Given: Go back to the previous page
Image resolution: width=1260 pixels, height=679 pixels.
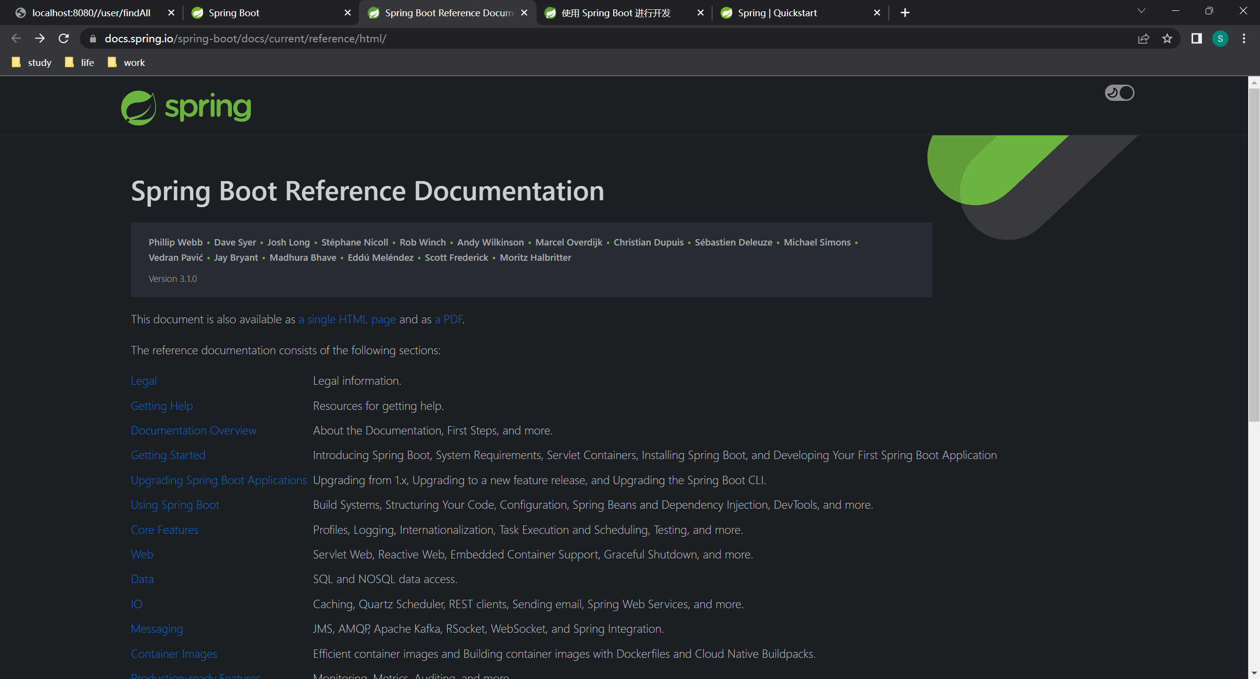Looking at the screenshot, I should pyautogui.click(x=16, y=38).
